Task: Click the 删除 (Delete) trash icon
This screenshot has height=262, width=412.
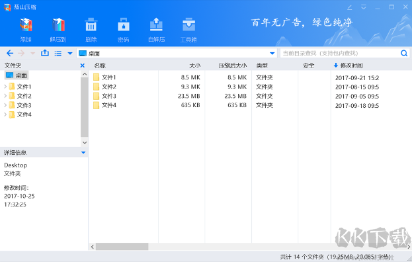Action: click(x=91, y=25)
